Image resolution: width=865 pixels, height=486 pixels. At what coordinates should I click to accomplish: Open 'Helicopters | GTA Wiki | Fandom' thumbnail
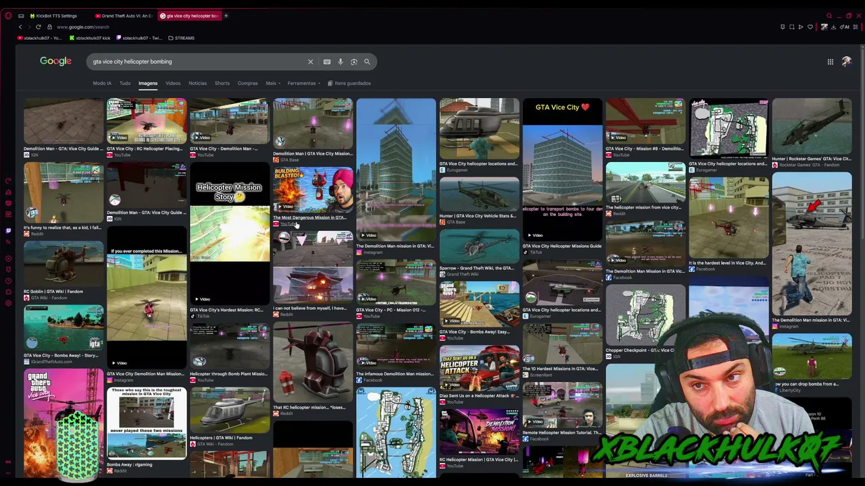[x=230, y=410]
